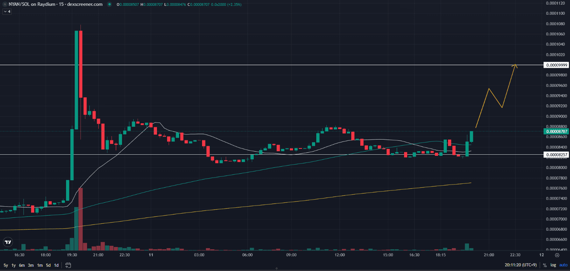The width and height of the screenshot is (570, 271).
Task: Click the NYAN token icon beside symbol
Action: coord(4,4)
